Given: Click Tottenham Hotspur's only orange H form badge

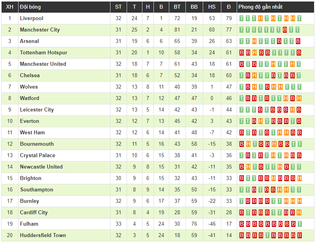Looking at the screenshot, I should pos(254,53).
